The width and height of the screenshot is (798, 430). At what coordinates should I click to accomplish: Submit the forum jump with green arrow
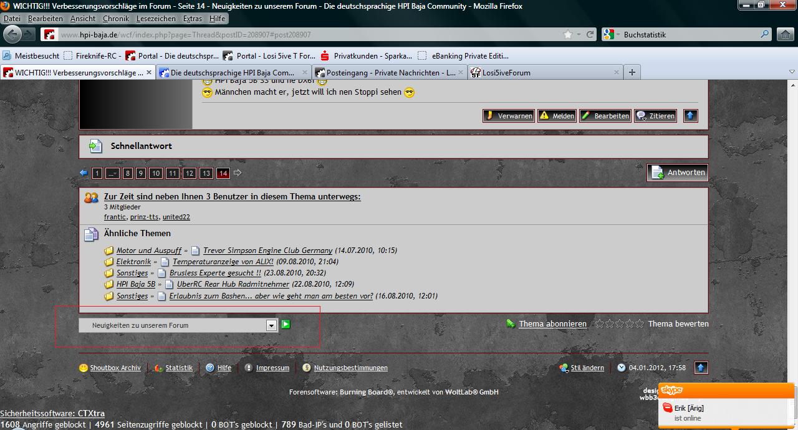coord(286,324)
